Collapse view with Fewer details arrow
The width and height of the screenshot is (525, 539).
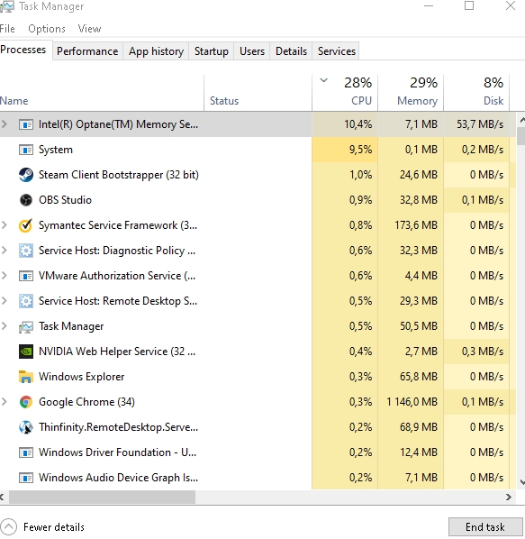click(9, 526)
